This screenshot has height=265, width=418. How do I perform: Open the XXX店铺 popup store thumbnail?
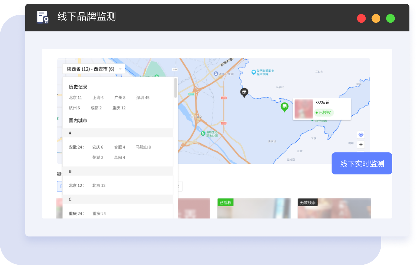coord(304,109)
